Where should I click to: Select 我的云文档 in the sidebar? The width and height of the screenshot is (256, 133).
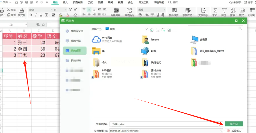[75, 31]
